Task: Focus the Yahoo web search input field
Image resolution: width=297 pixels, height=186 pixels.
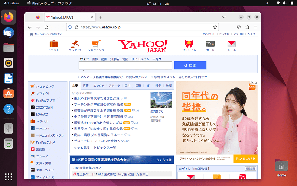Action: pos(125,65)
